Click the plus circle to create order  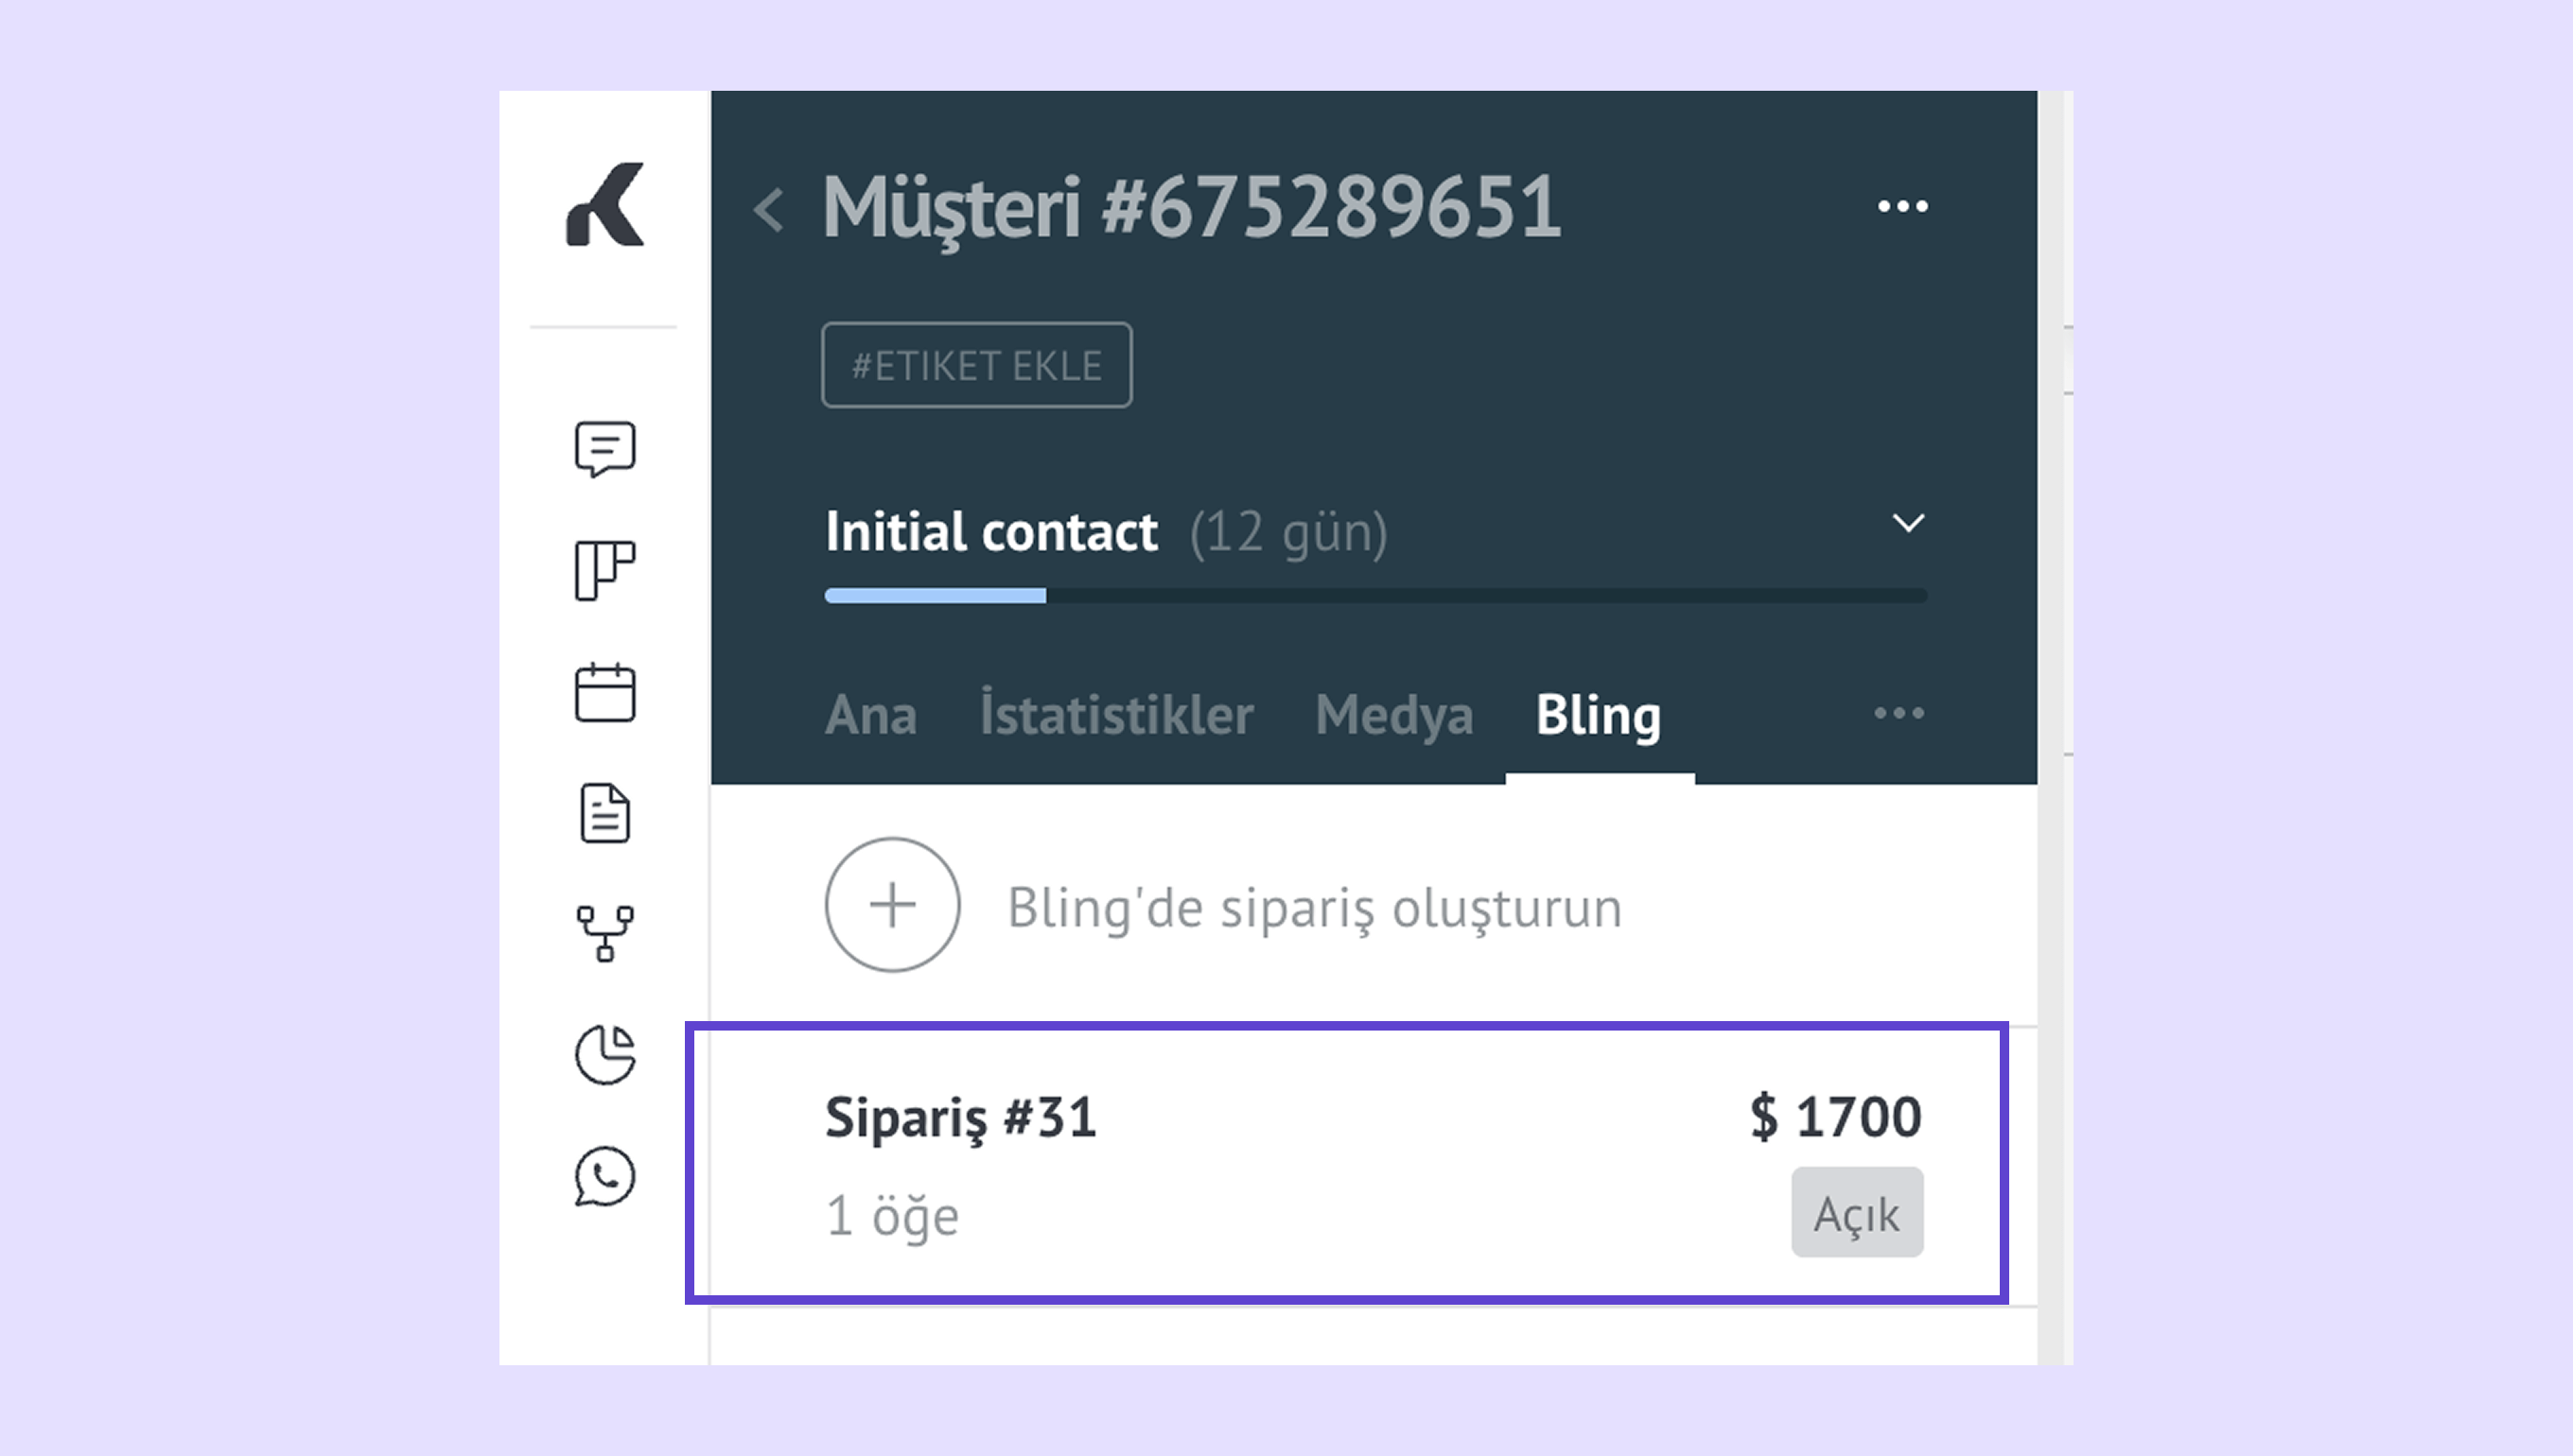click(892, 905)
